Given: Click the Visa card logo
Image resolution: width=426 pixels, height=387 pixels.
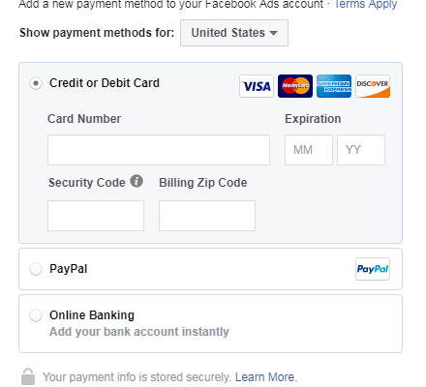Looking at the screenshot, I should (257, 86).
